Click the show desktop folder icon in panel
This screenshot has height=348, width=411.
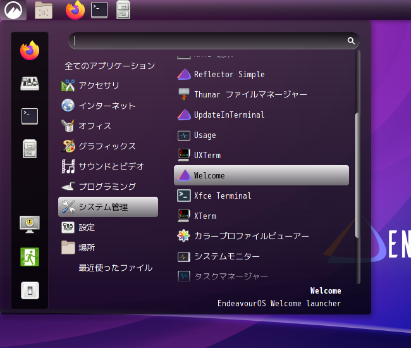[x=44, y=10]
